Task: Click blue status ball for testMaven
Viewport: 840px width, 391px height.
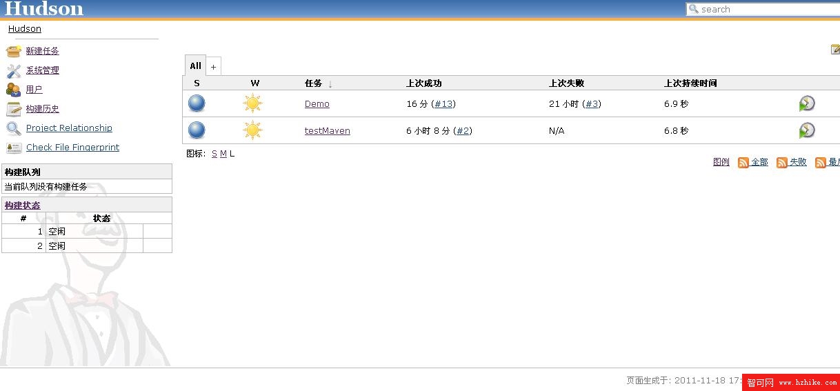Action: (x=197, y=130)
